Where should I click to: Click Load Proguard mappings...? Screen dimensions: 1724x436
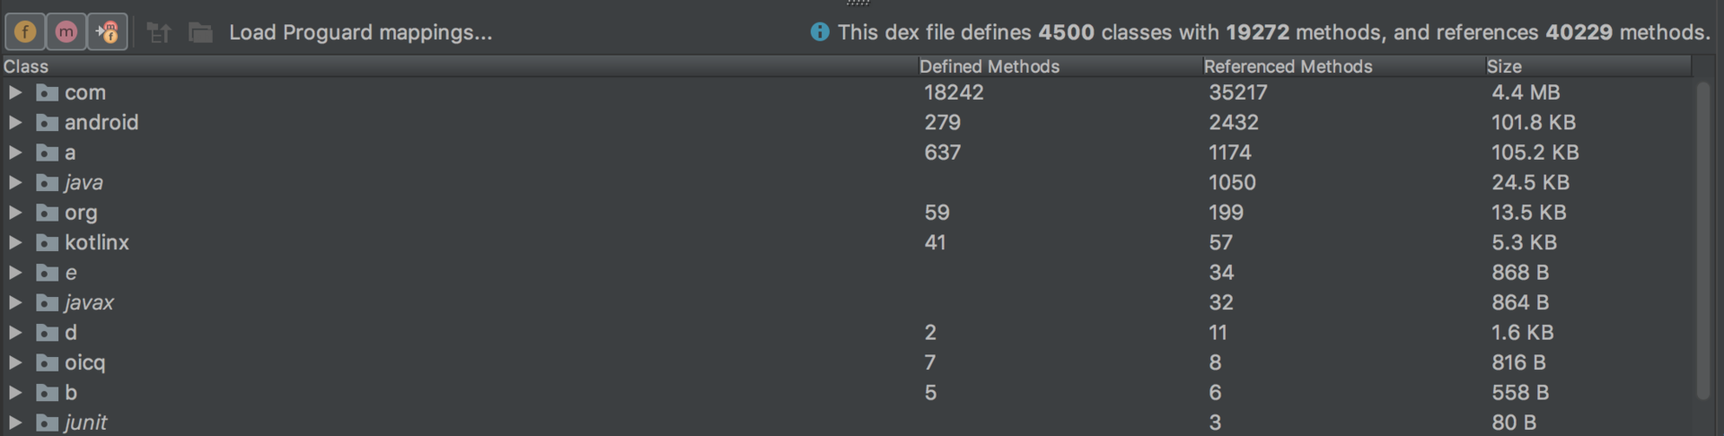point(360,32)
